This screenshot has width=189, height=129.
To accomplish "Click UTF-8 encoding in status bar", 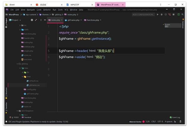I will point(160,121).
